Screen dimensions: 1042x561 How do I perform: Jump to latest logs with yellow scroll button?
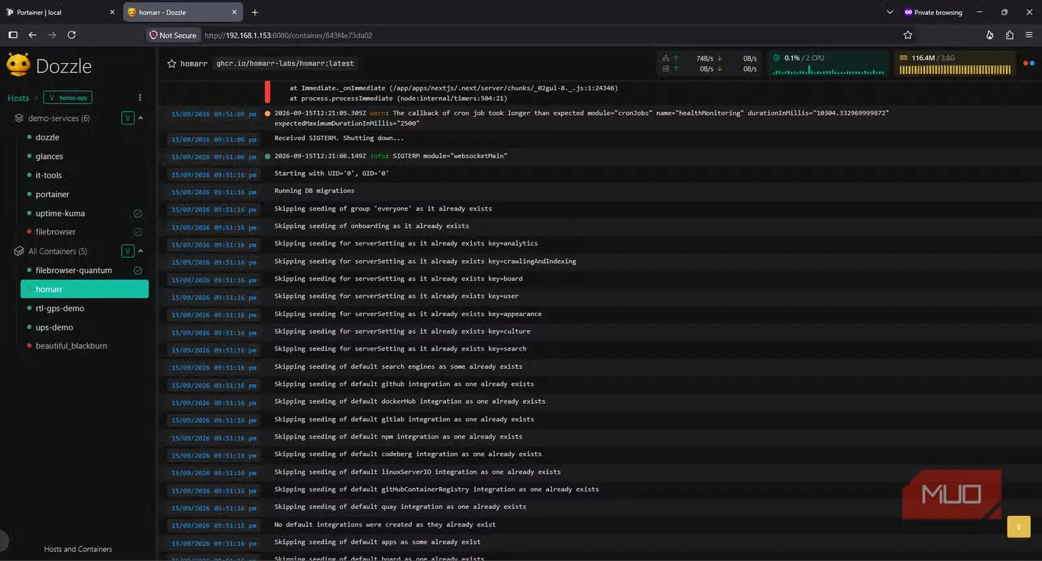[x=1019, y=526]
